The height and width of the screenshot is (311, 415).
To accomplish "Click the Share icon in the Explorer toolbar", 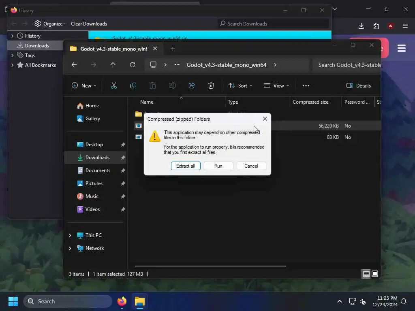I will pyautogui.click(x=192, y=86).
